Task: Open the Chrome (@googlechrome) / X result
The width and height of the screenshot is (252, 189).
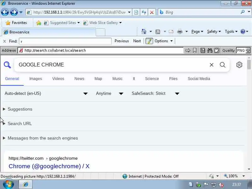Action: point(49,166)
